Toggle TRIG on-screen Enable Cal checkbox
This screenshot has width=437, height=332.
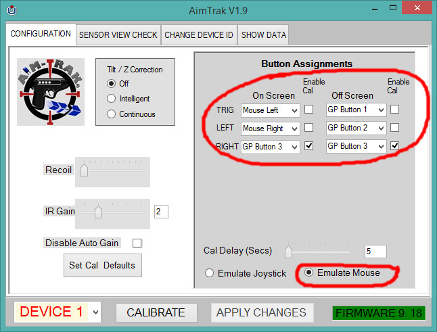(x=308, y=110)
